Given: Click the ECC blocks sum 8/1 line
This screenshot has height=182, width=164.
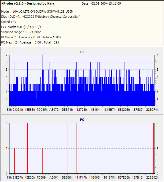Looking at the screenshot, I should click(x=21, y=27).
